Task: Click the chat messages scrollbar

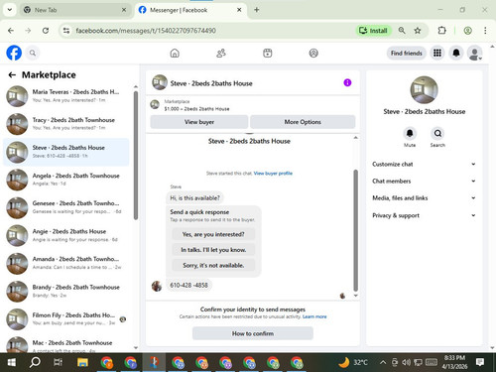Action: [356, 230]
